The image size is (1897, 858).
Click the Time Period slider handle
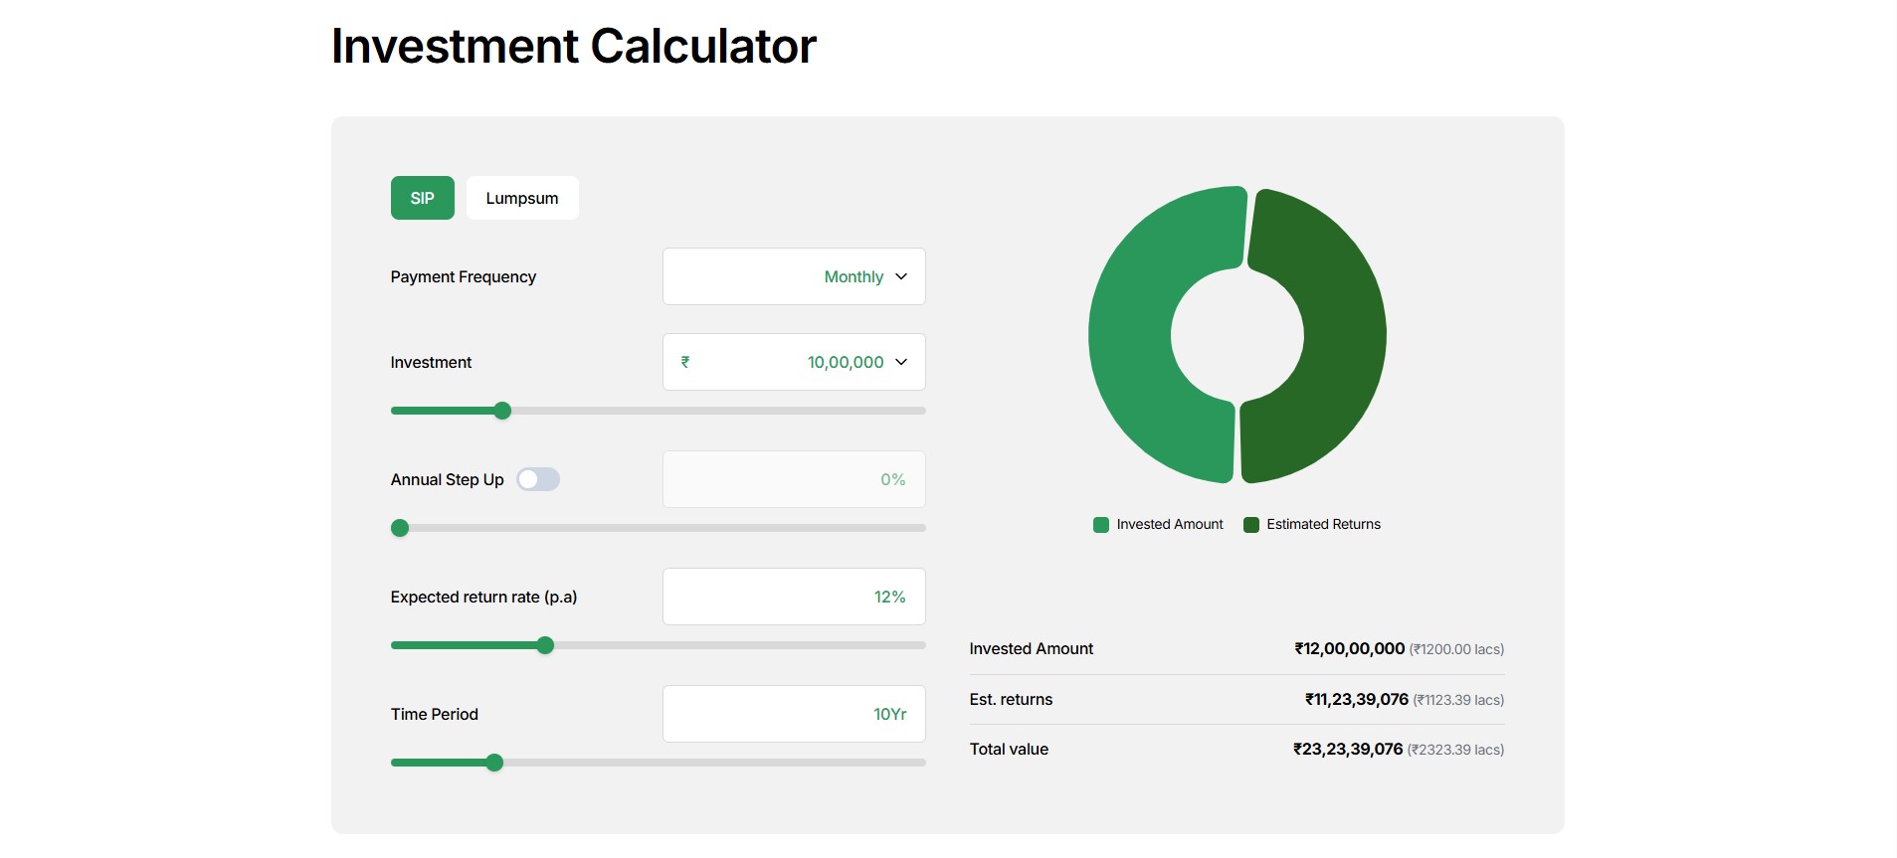click(494, 763)
